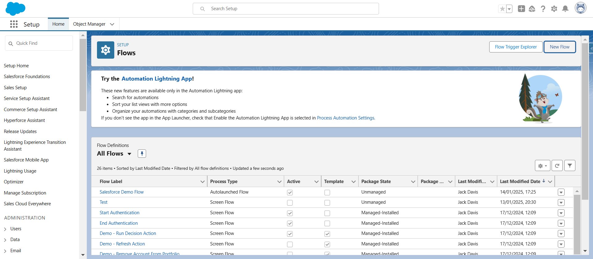Open the All Flows list view dropdown
This screenshot has width=593, height=259.
(129, 154)
